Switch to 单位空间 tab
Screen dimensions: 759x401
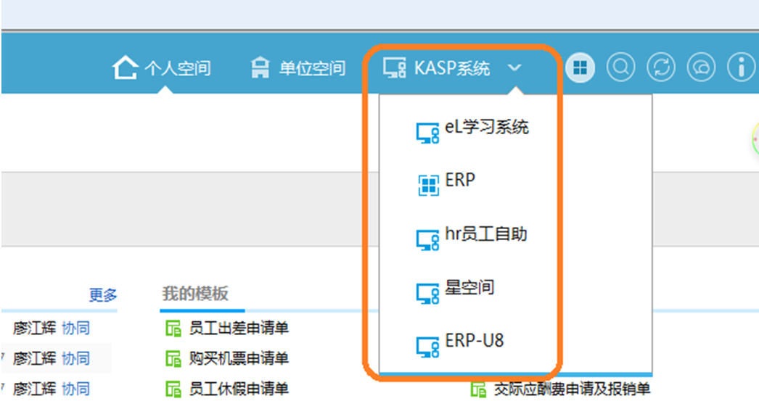click(x=312, y=69)
